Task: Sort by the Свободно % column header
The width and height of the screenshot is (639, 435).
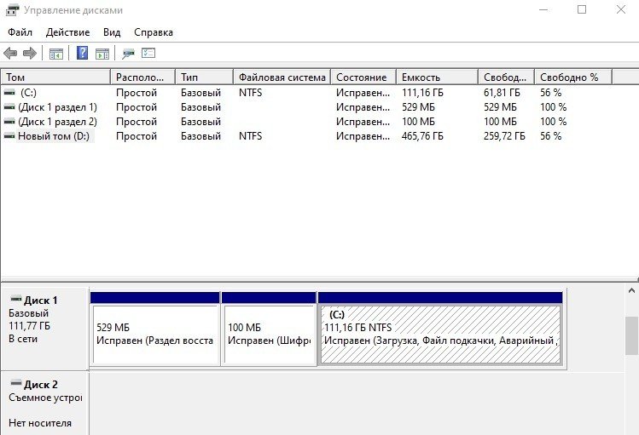Action: [573, 77]
